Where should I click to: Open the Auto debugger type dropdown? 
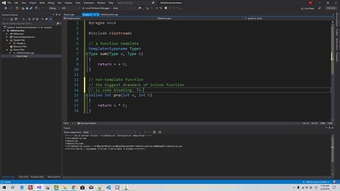[x=124, y=8]
